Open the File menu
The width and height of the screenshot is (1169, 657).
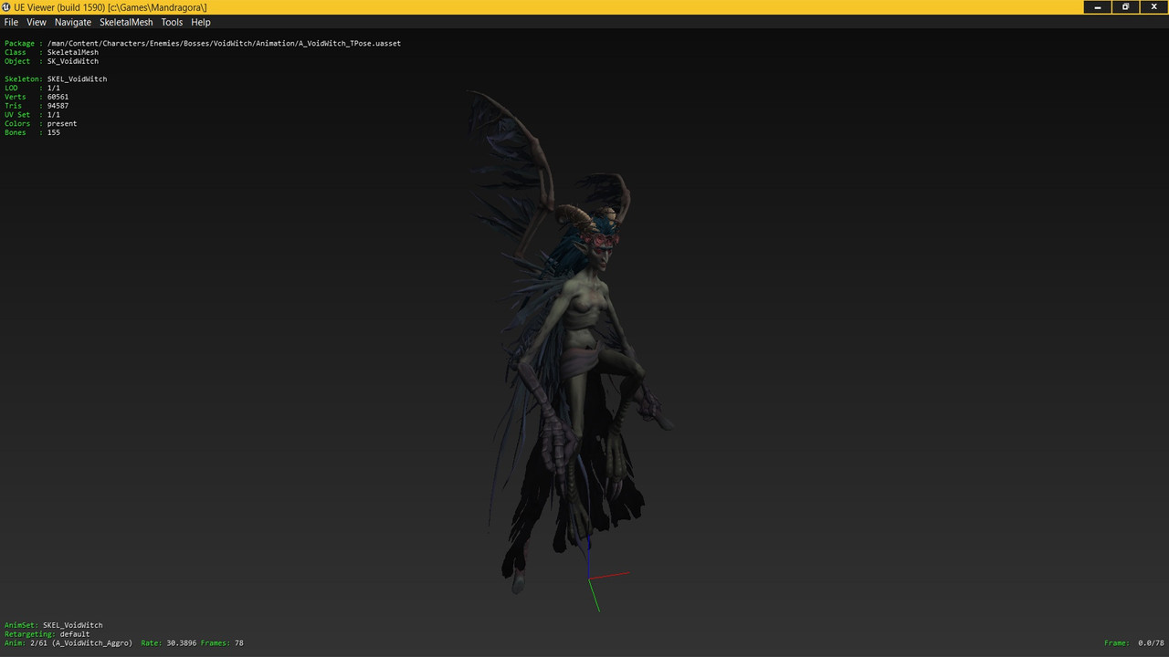tap(11, 22)
